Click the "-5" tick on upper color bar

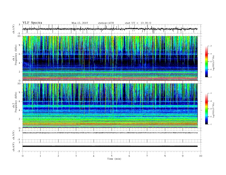tap(211, 61)
